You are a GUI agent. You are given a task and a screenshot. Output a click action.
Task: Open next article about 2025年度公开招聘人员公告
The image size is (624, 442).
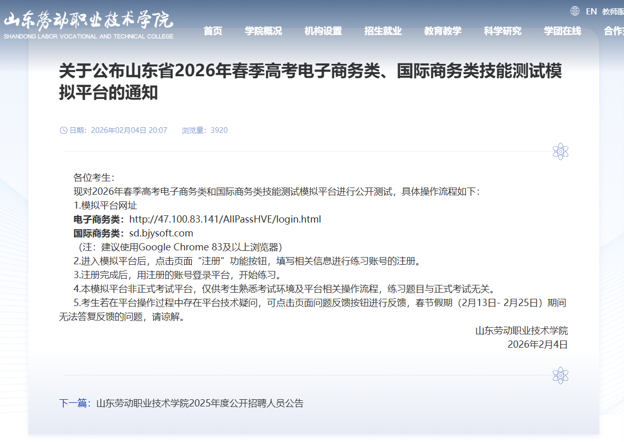(x=200, y=403)
